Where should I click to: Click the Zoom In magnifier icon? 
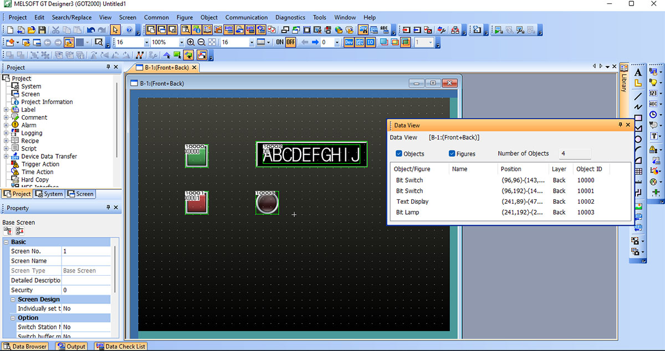(191, 42)
